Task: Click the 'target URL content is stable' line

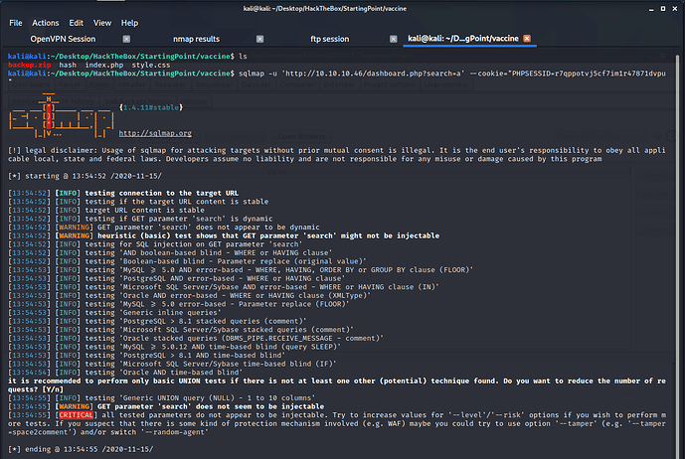Action: click(106, 210)
